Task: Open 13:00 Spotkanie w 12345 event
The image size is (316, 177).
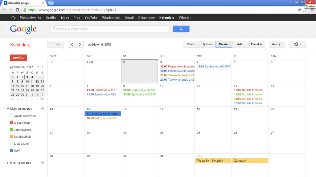Action: coord(139,95)
